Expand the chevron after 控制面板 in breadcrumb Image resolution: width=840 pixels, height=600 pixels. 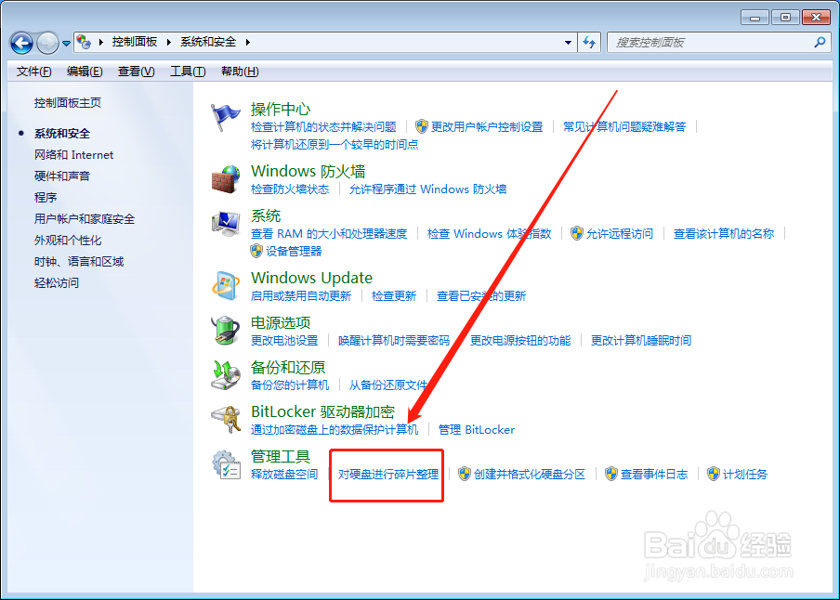click(169, 43)
